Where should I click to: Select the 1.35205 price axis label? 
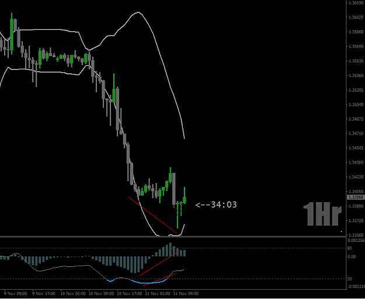pyautogui.click(x=356, y=90)
